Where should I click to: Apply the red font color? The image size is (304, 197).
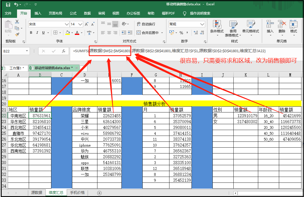[77, 33]
